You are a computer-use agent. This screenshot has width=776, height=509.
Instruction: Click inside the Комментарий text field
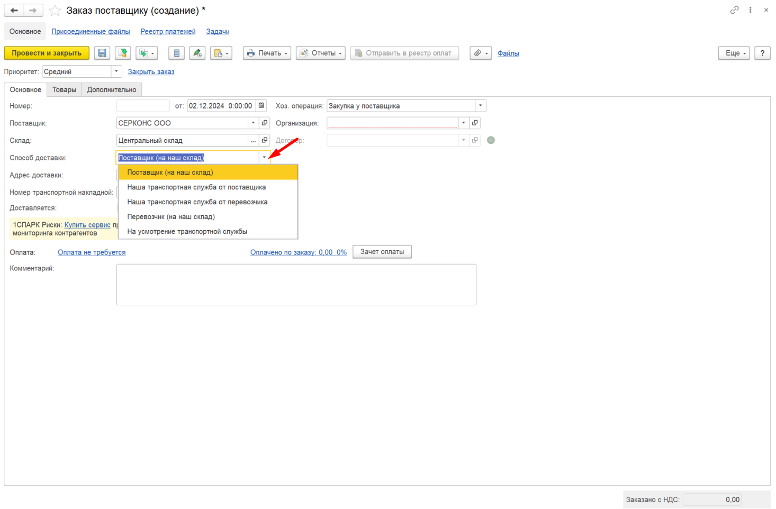click(x=296, y=285)
